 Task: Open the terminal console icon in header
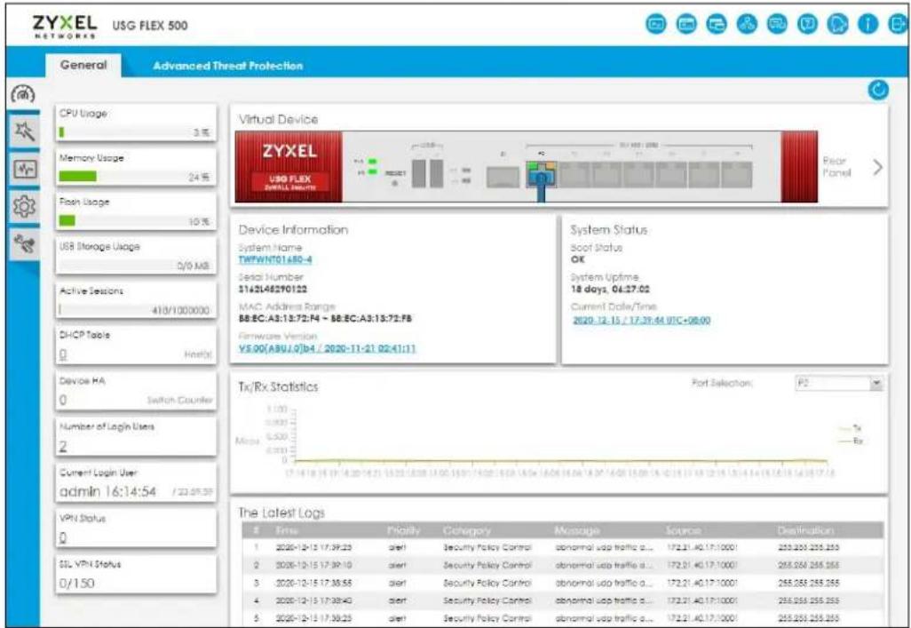[x=656, y=24]
